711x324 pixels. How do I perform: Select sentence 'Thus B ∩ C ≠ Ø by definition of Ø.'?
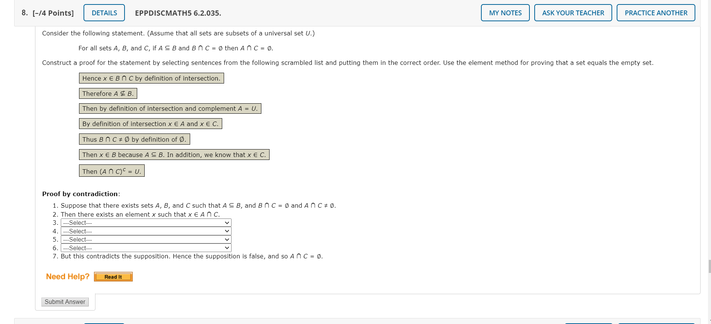[x=134, y=139]
